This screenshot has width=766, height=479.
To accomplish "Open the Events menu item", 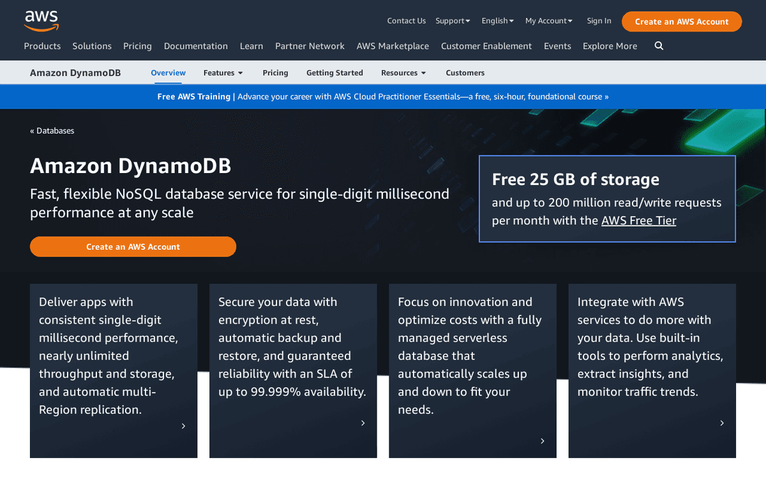I will click(557, 46).
